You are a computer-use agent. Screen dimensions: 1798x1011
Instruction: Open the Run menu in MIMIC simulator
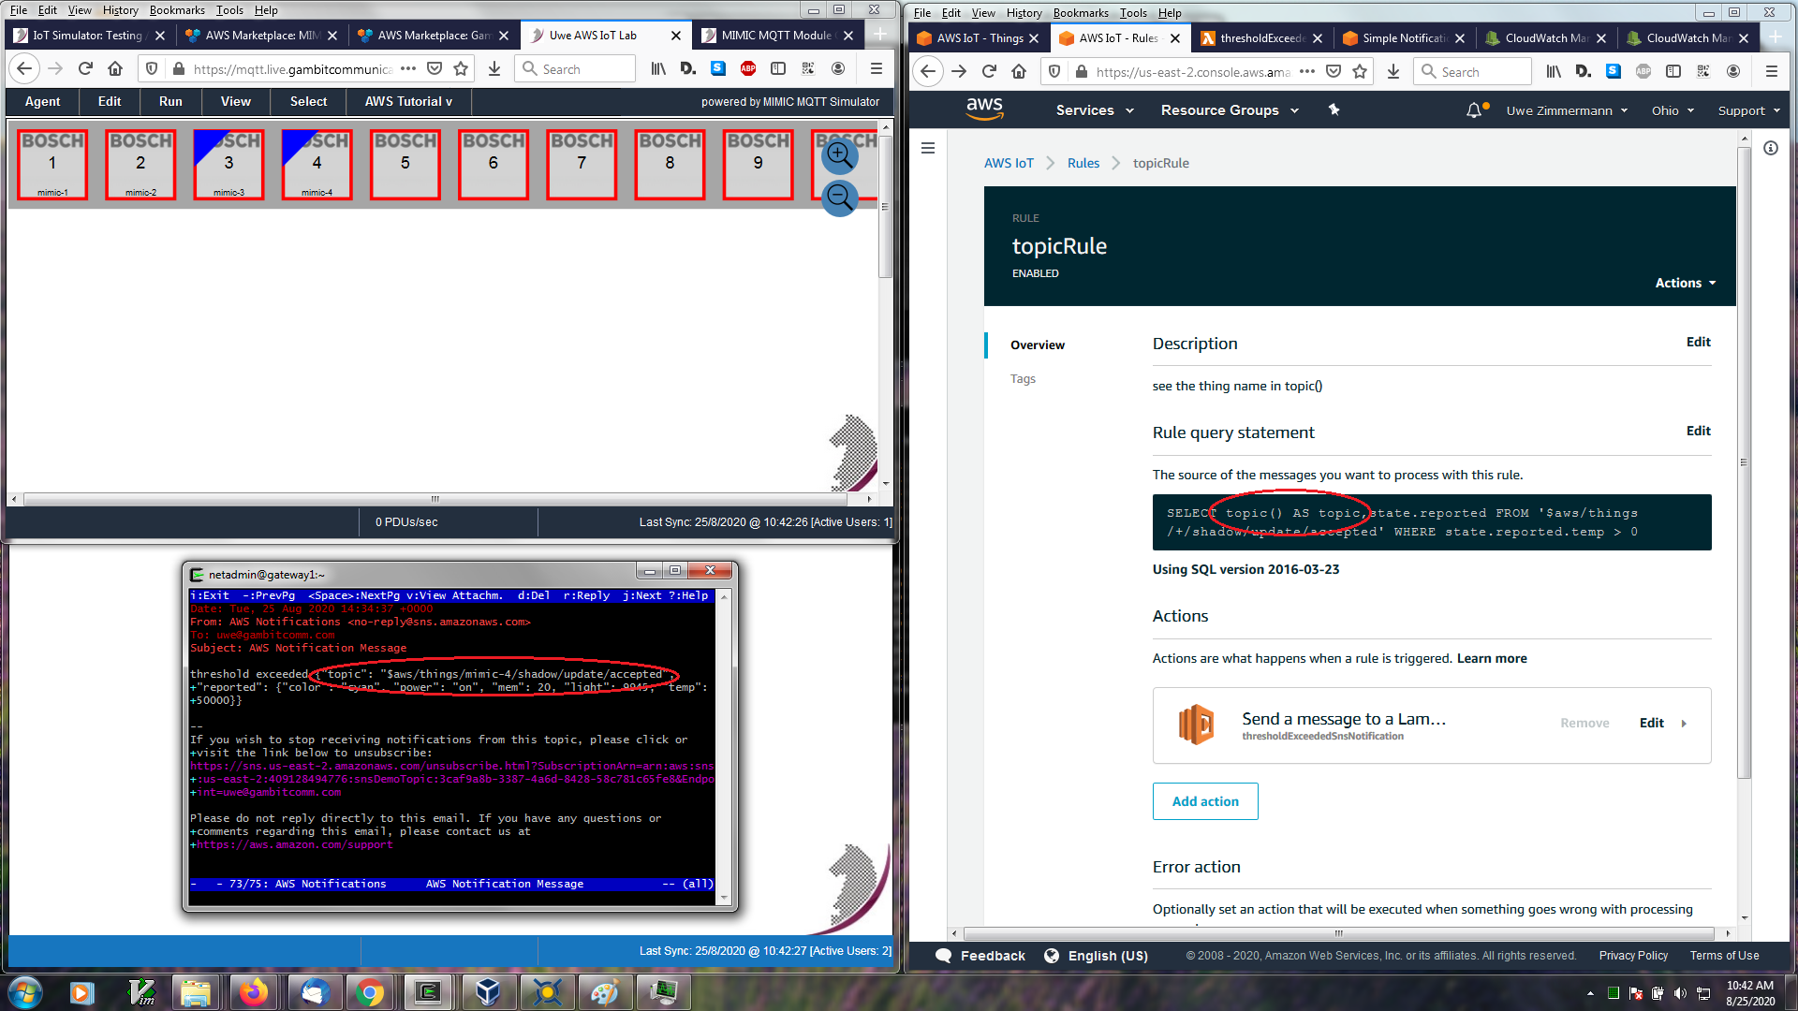[x=170, y=101]
